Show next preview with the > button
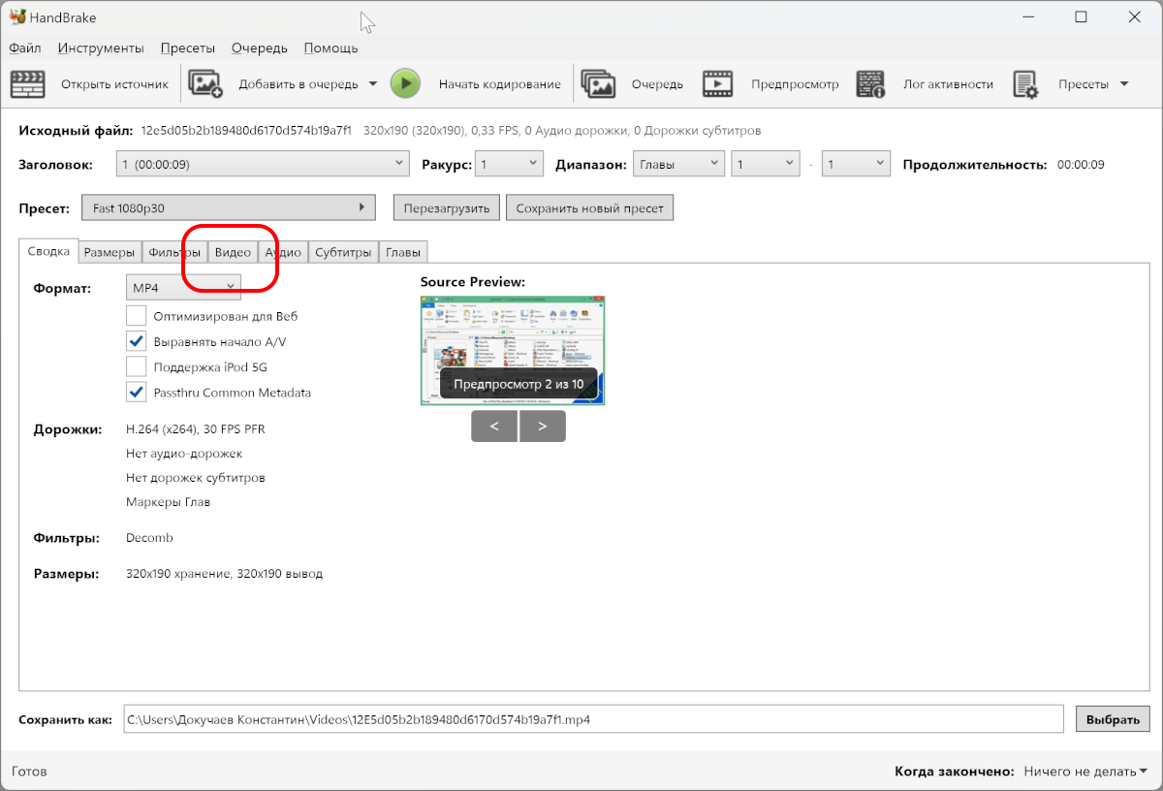 click(543, 426)
